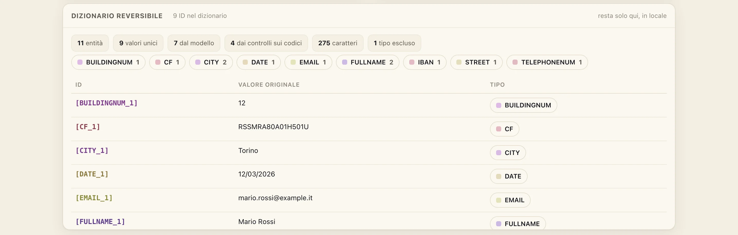Toggle the BUILDINGNUM 1 type chip
Viewport: 738px width, 235px height.
108,62
